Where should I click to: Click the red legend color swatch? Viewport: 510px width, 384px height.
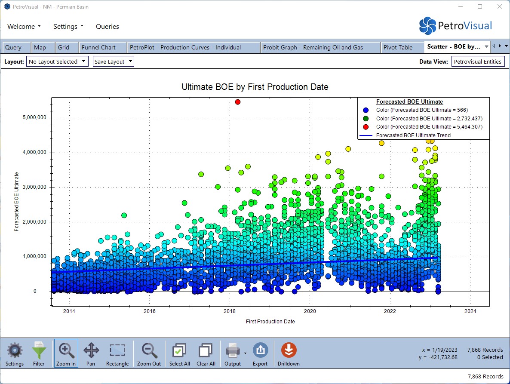(x=366, y=127)
